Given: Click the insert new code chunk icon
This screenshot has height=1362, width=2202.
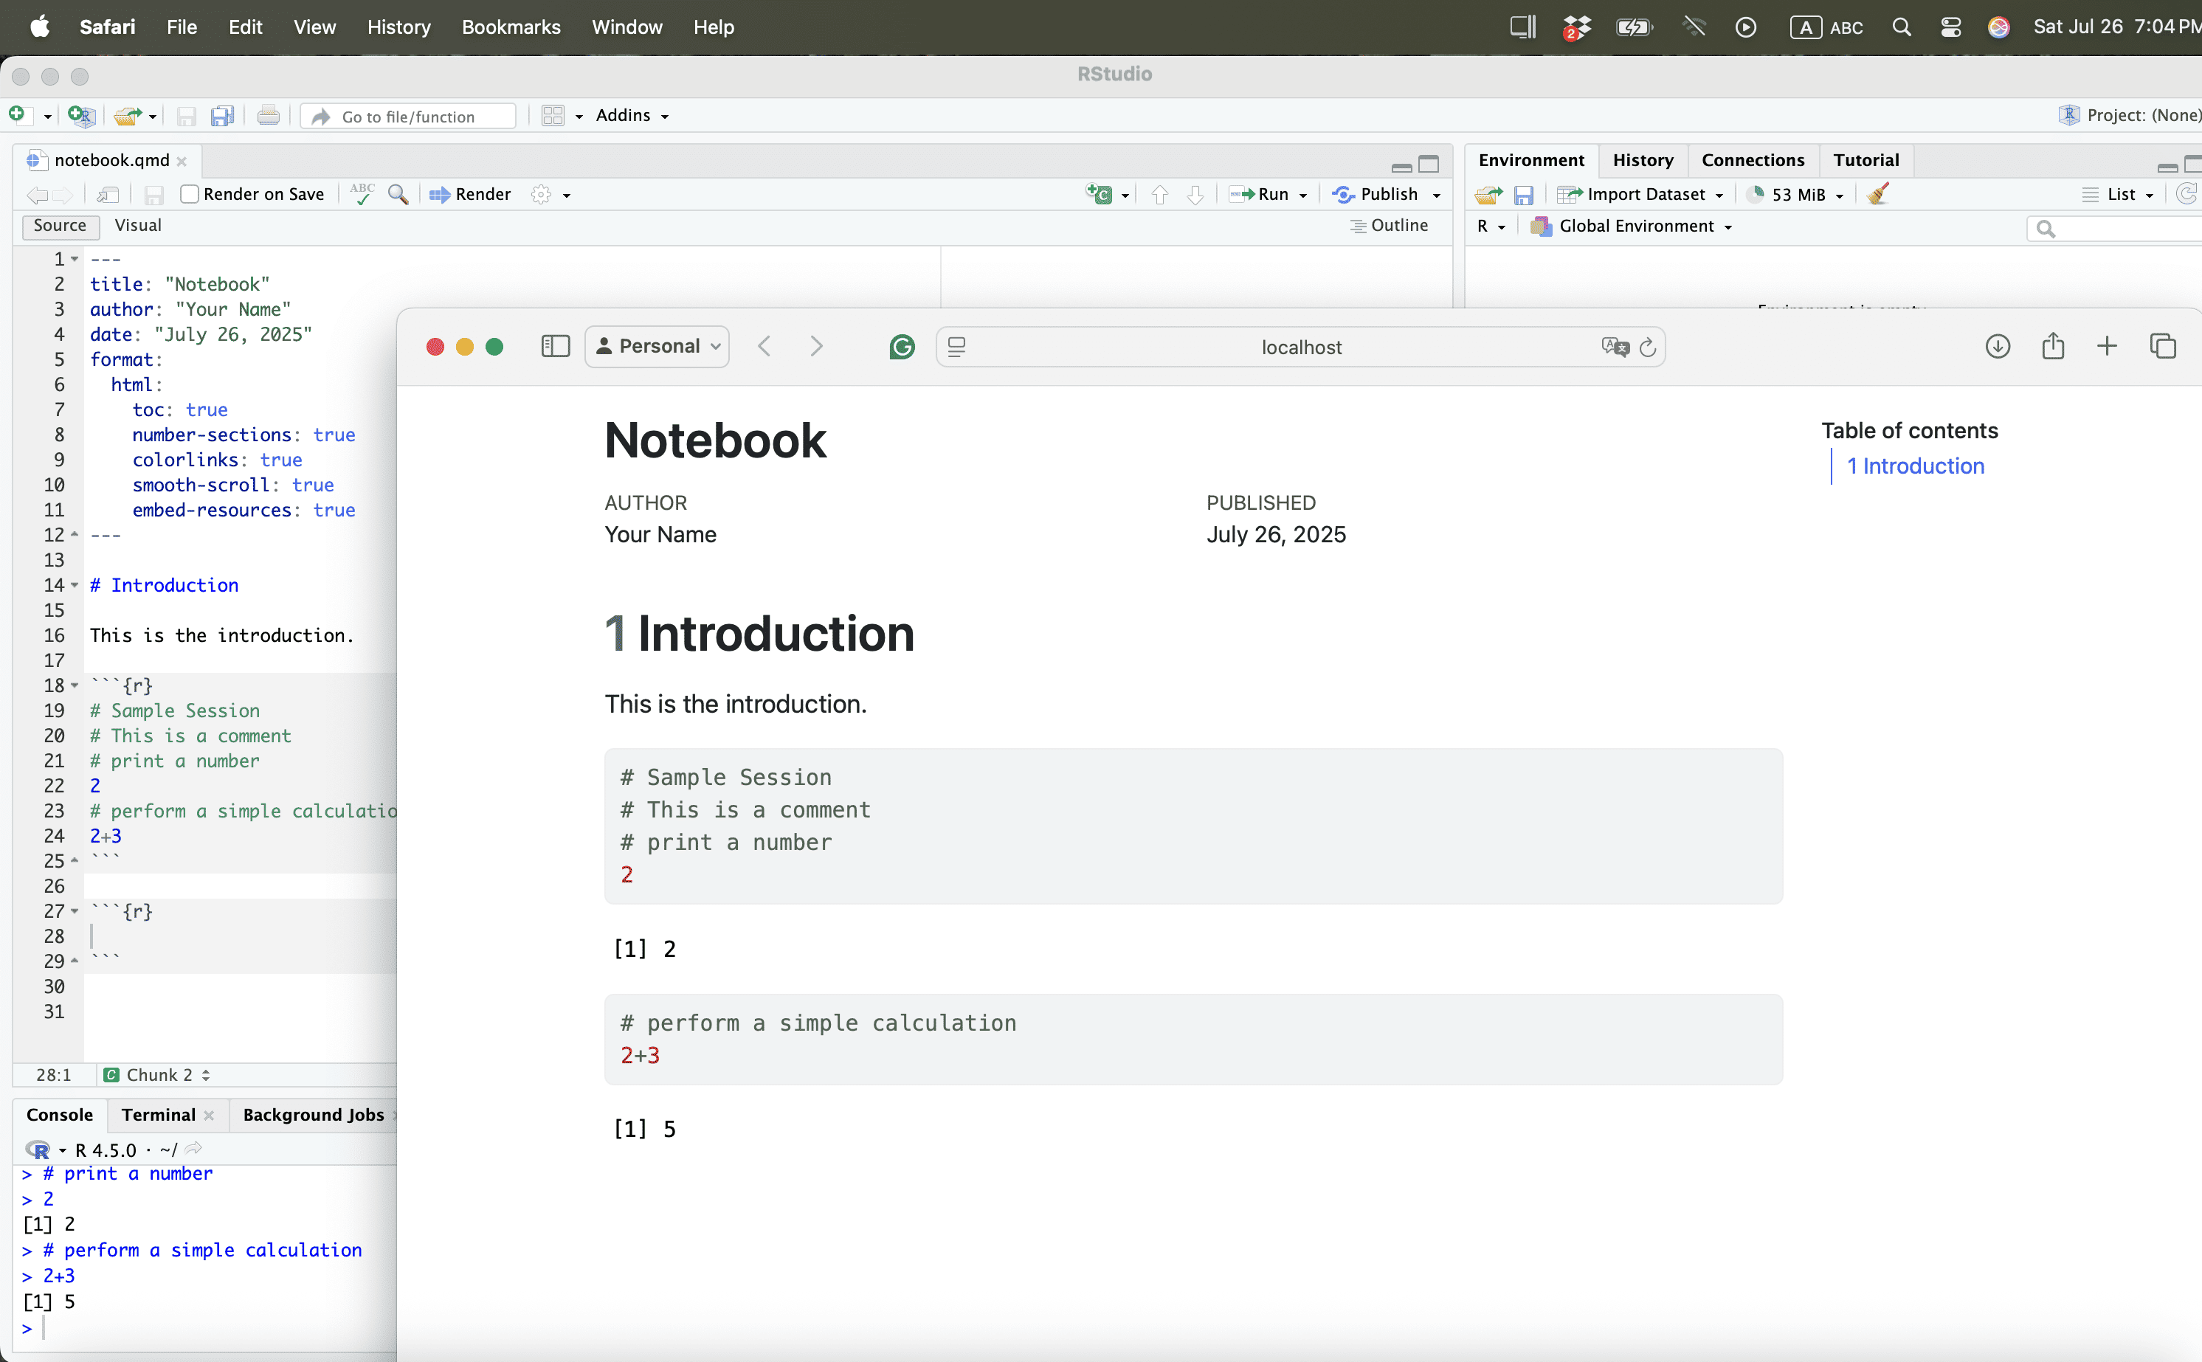Looking at the screenshot, I should coord(1100,193).
